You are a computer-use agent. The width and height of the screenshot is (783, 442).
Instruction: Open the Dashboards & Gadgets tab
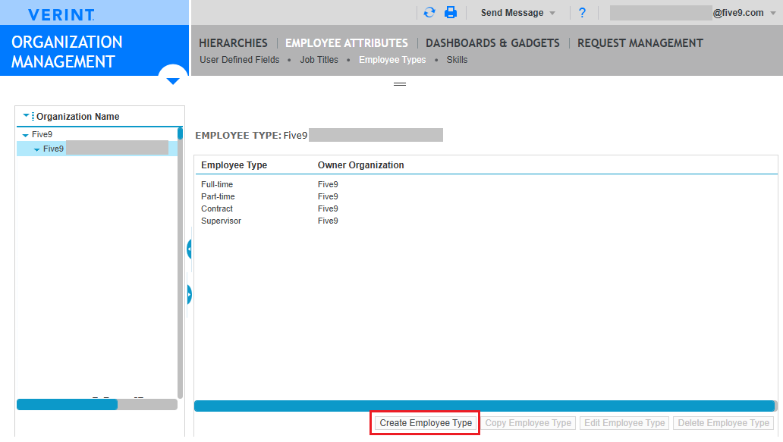[492, 43]
